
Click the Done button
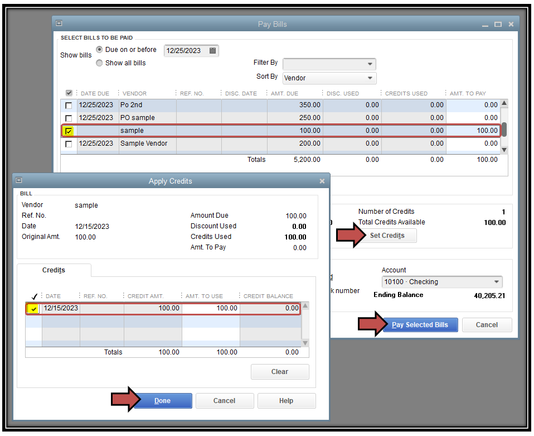(x=163, y=400)
